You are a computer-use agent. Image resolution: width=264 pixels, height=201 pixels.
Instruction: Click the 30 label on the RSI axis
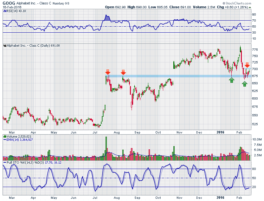(254, 33)
